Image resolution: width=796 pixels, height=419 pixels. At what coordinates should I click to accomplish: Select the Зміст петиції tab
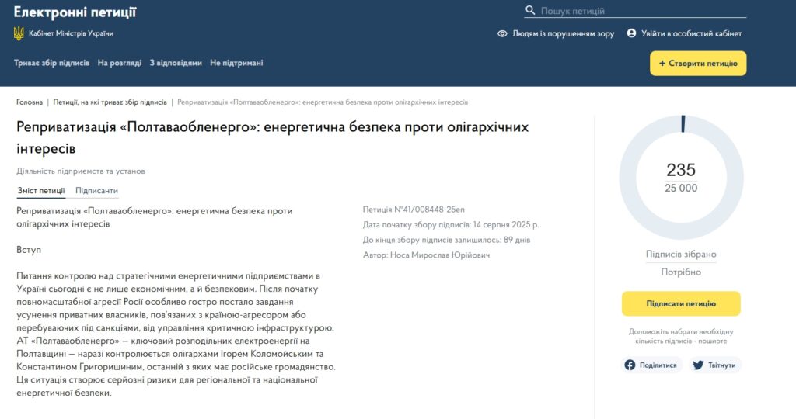[x=41, y=191]
